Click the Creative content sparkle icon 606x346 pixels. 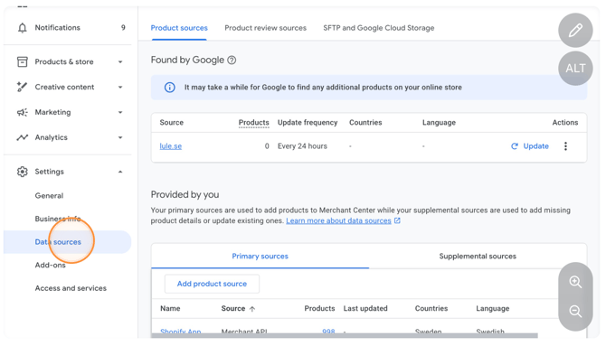[x=22, y=87]
